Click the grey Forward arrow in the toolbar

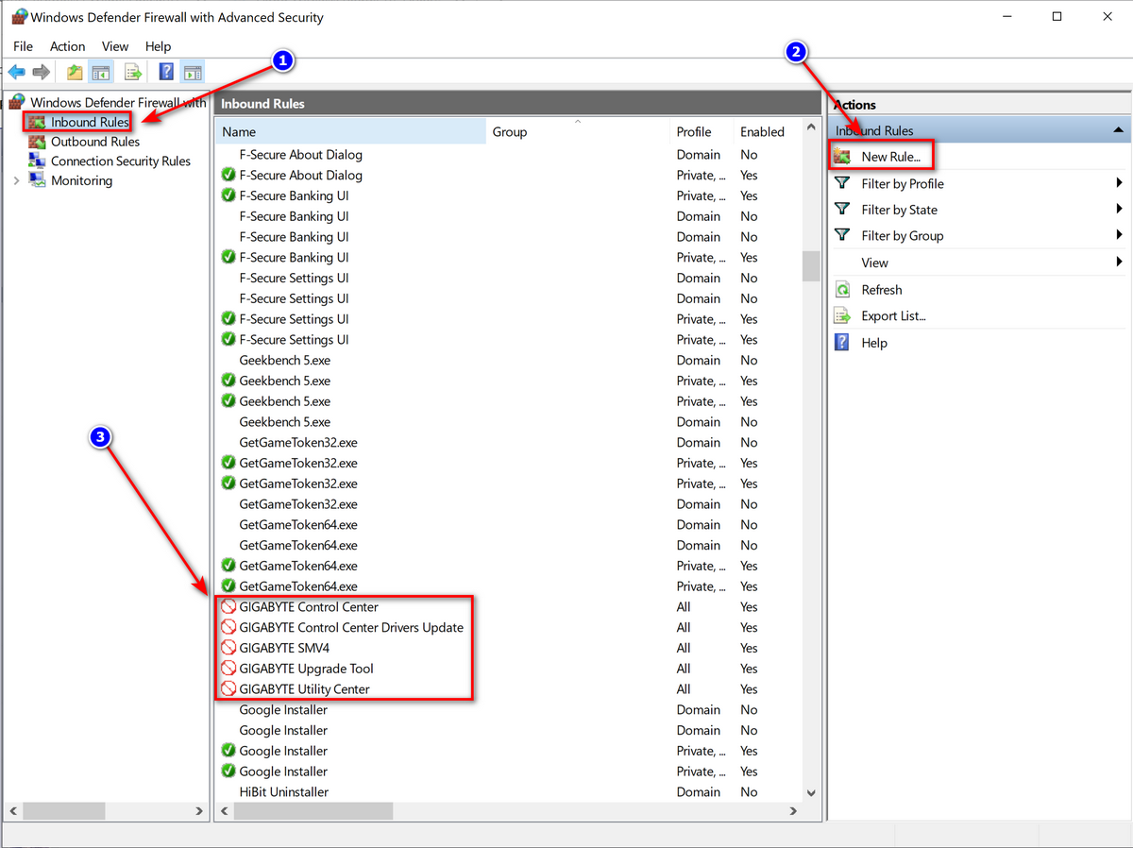tap(41, 72)
